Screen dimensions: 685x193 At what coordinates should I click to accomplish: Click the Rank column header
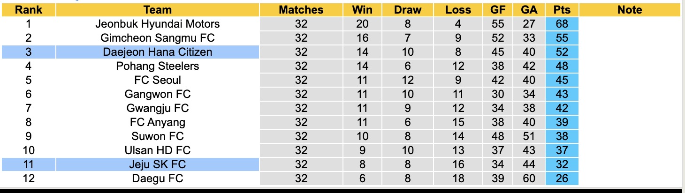click(x=29, y=10)
